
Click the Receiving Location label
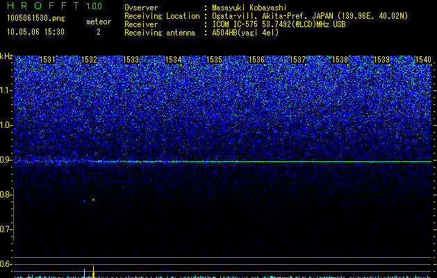(x=162, y=16)
